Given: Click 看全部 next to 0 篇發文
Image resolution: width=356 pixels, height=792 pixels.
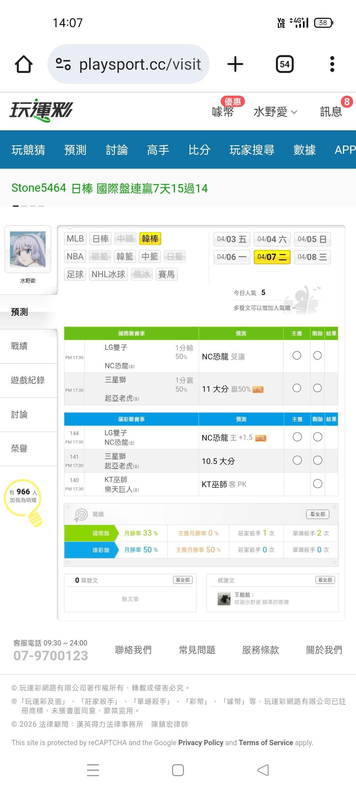Looking at the screenshot, I should click(x=183, y=580).
